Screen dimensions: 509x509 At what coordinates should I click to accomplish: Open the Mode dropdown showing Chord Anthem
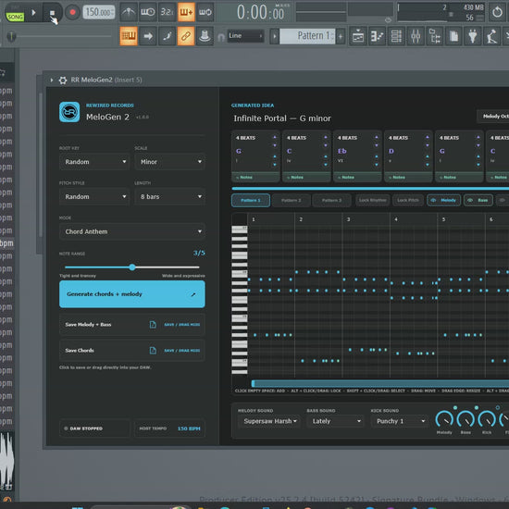click(x=132, y=231)
